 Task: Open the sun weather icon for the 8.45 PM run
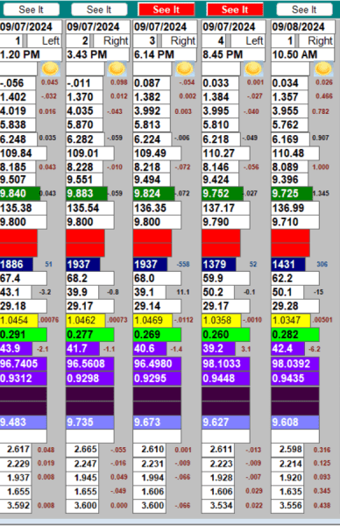pyautogui.click(x=253, y=68)
